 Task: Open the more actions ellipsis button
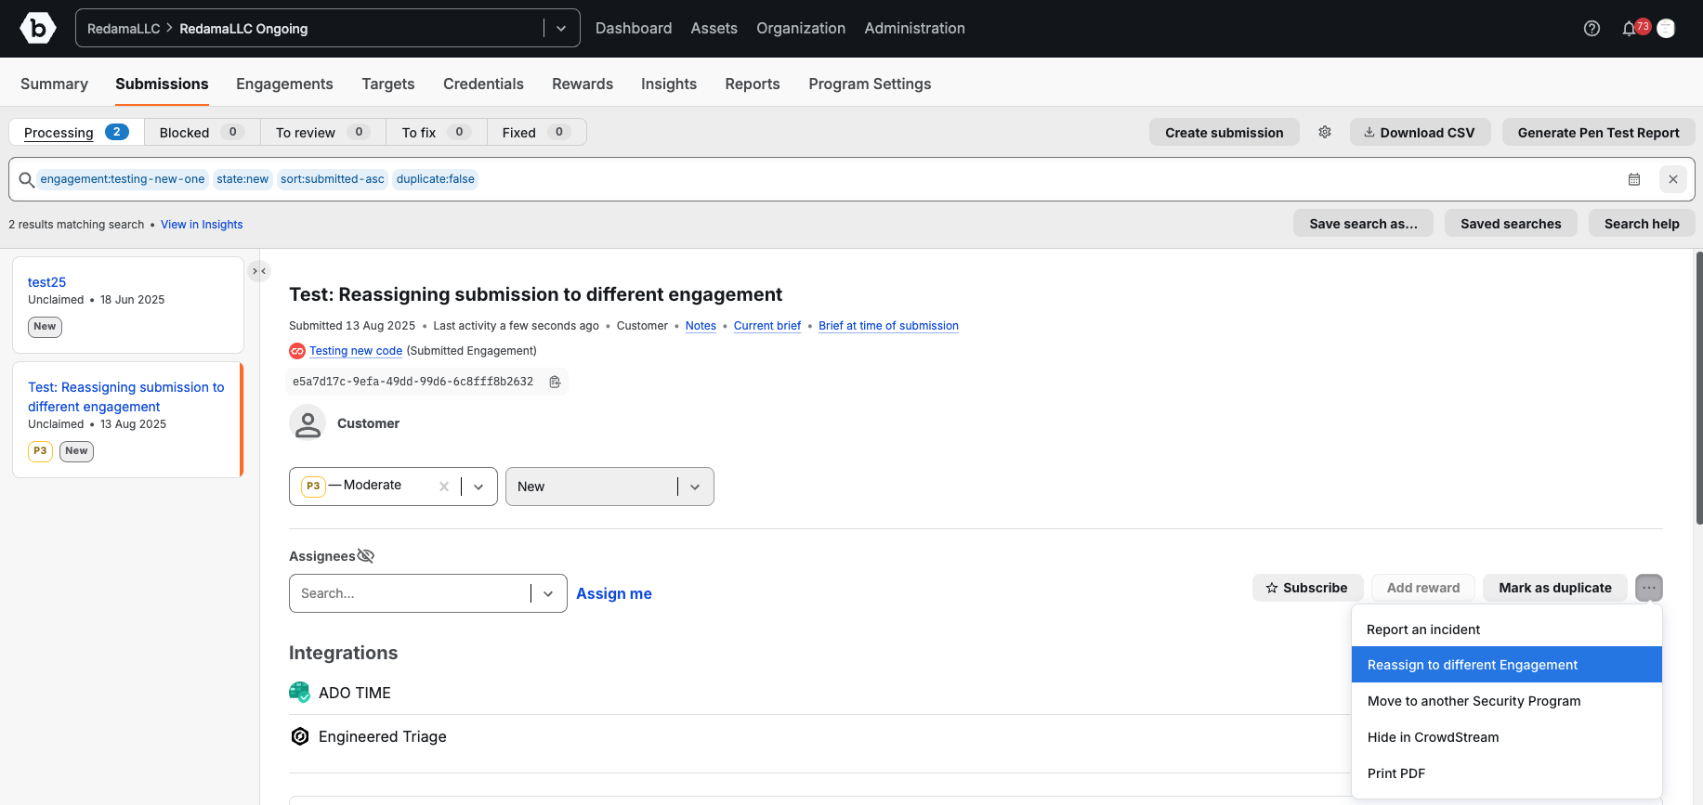[x=1649, y=588]
